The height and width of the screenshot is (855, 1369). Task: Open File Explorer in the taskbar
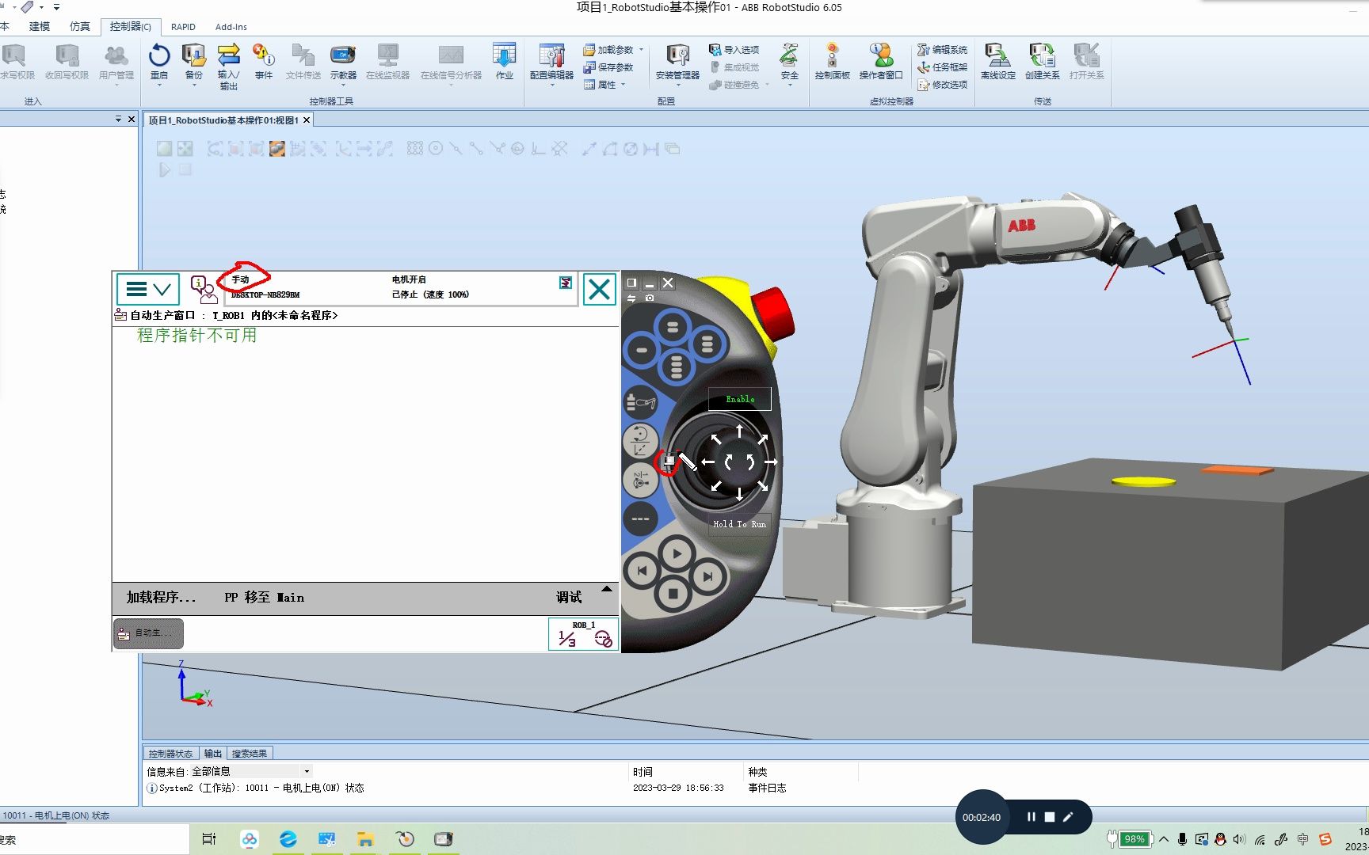pyautogui.click(x=365, y=839)
